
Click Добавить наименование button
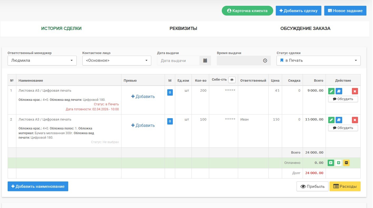[x=38, y=186]
